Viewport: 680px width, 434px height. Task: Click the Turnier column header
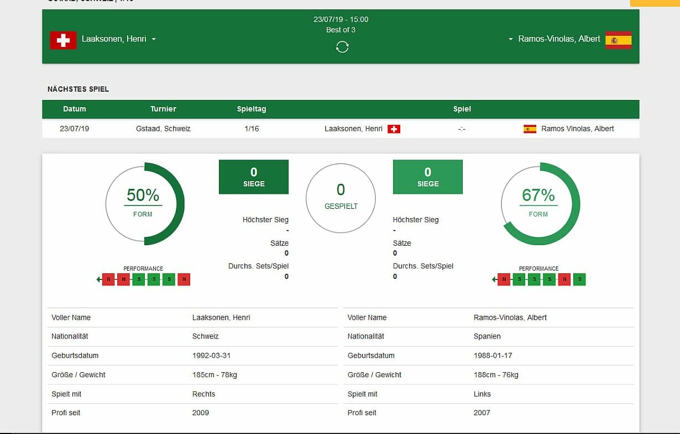click(163, 109)
